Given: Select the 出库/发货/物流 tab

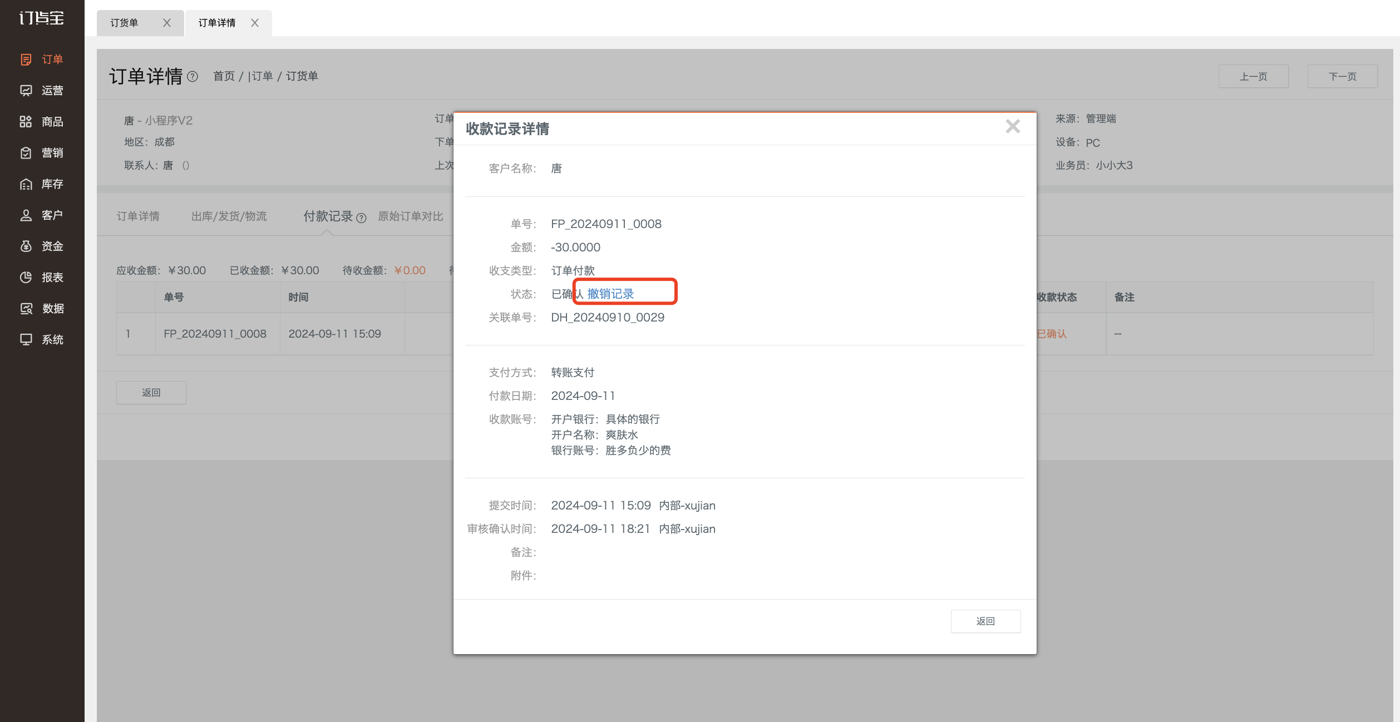Looking at the screenshot, I should pyautogui.click(x=229, y=216).
